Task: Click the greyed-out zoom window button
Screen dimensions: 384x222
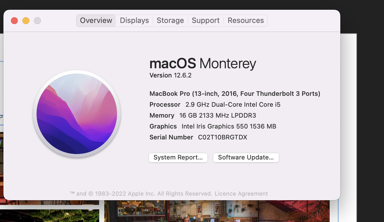Action: (x=37, y=21)
